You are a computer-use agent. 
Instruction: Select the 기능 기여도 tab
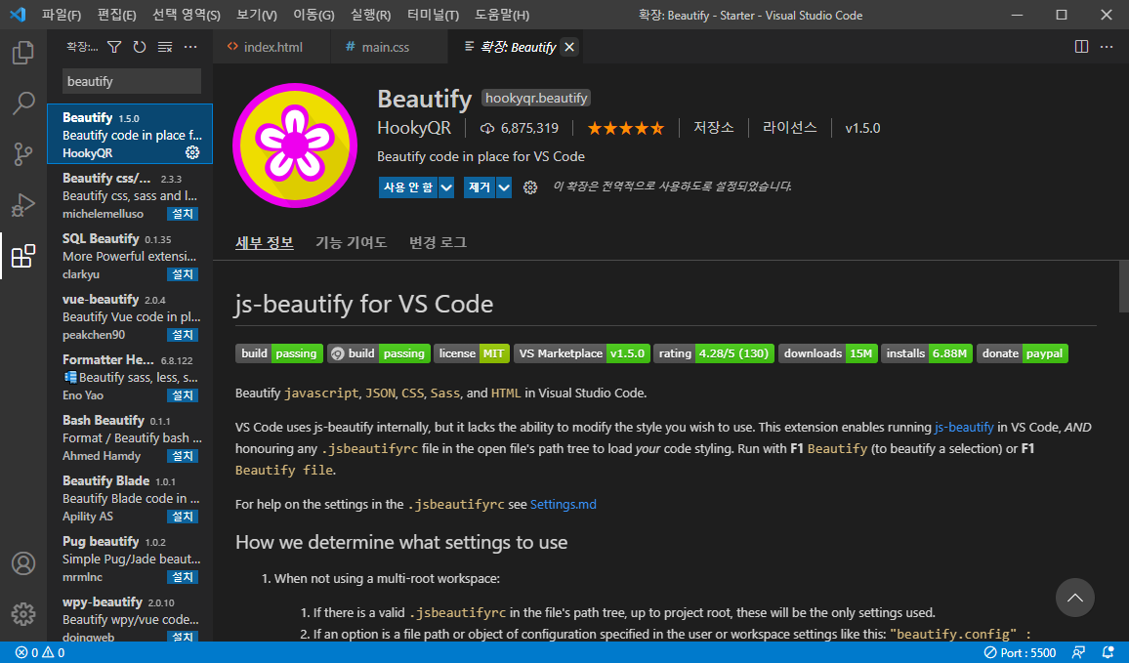[352, 242]
